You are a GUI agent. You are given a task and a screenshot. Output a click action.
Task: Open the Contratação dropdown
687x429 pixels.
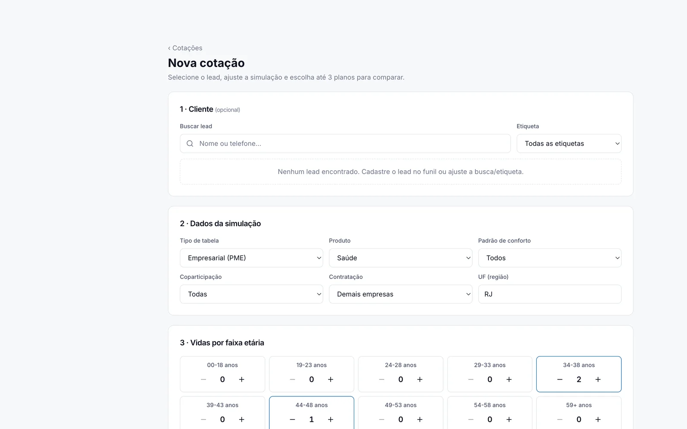401,294
